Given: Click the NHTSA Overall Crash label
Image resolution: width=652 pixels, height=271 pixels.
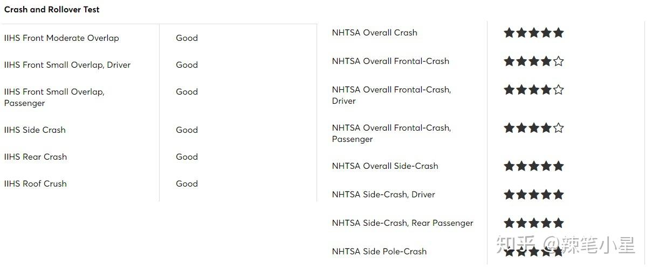Looking at the screenshot, I should tap(374, 33).
